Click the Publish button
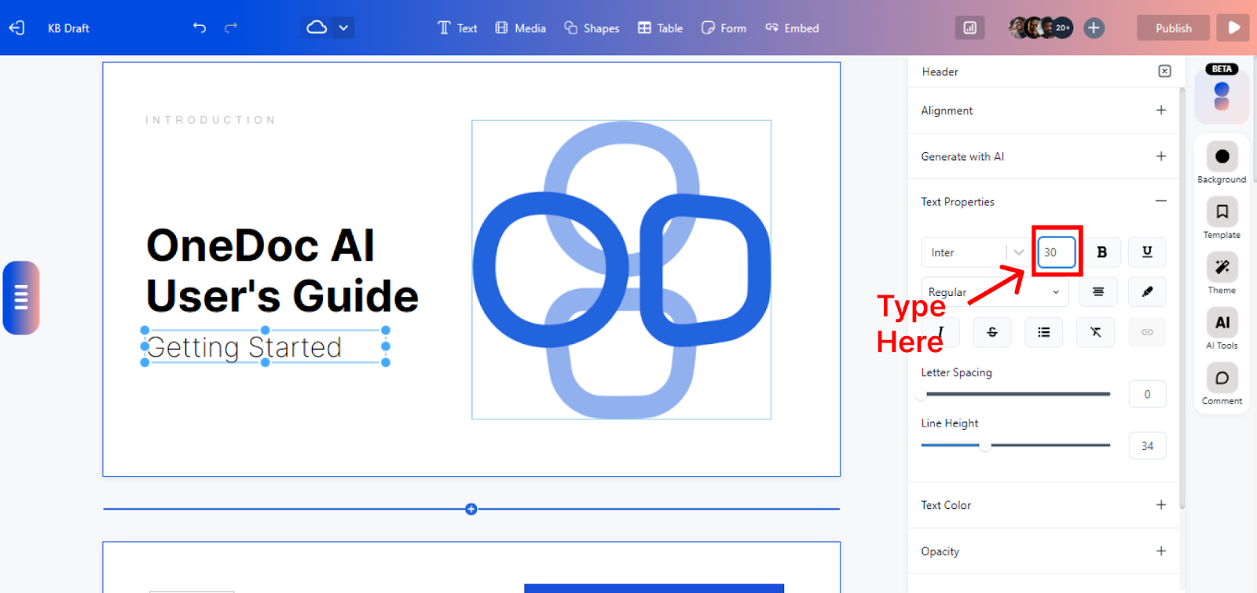 pos(1173,27)
